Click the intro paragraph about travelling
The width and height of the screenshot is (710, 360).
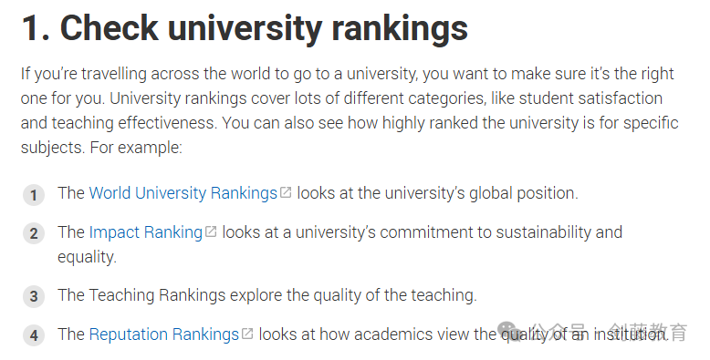coord(350,110)
